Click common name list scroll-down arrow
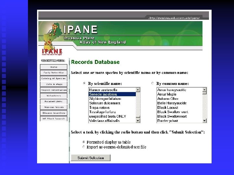The image size is (234, 175). (205, 121)
